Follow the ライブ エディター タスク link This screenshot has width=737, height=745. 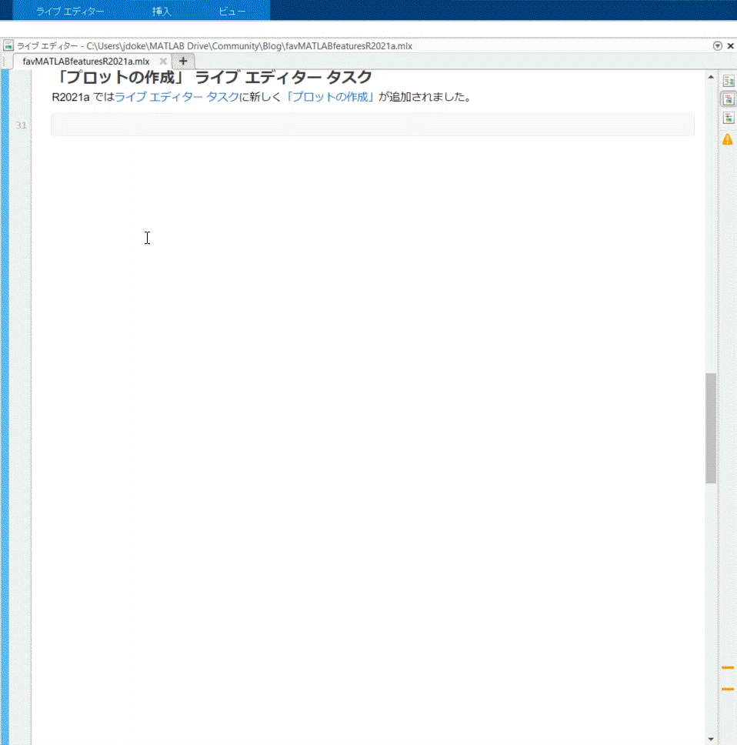[x=176, y=98]
